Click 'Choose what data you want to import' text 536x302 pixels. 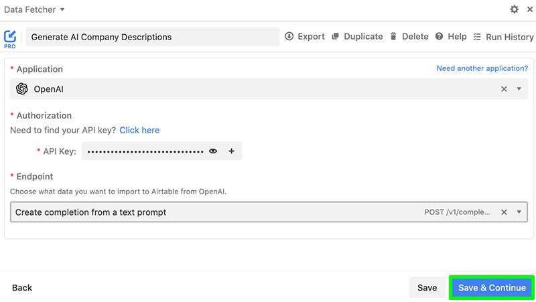tap(119, 192)
